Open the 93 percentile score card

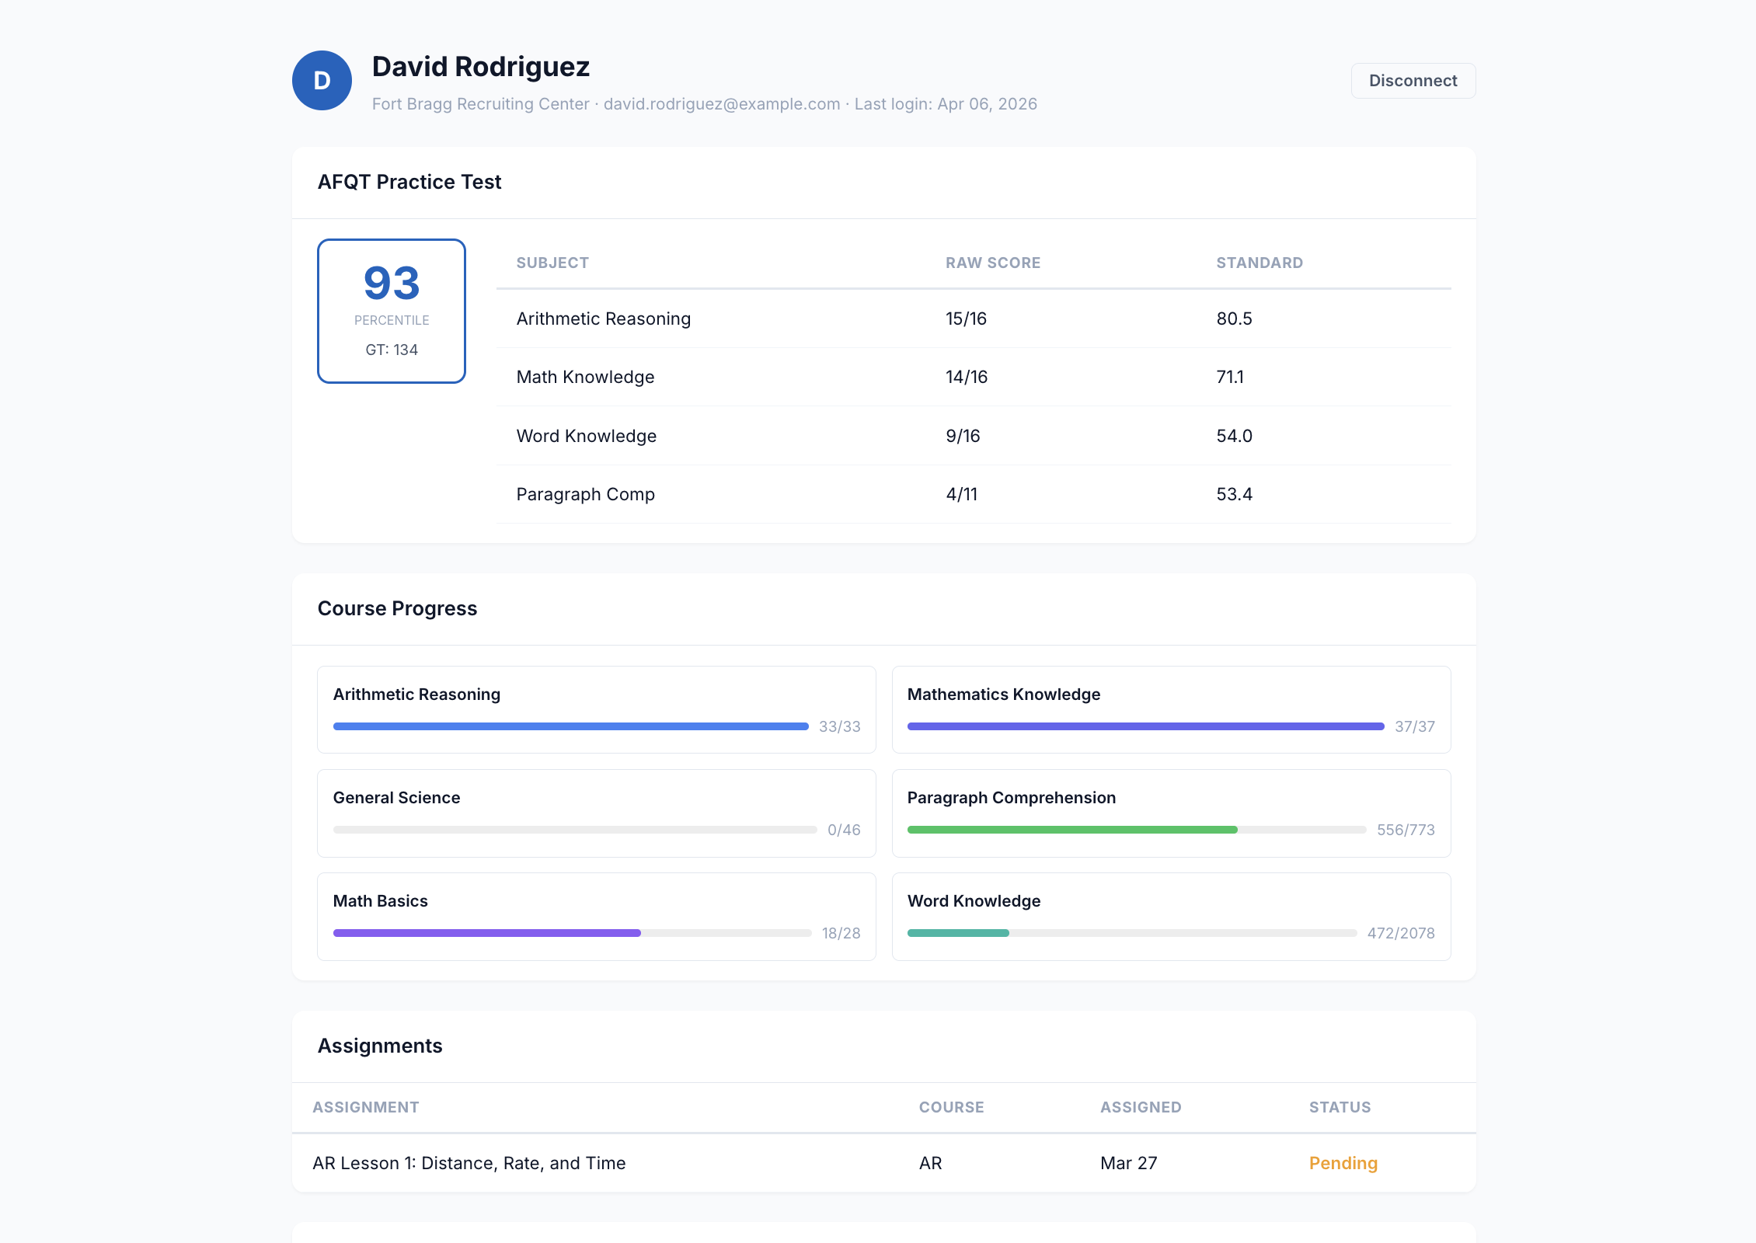pos(391,310)
